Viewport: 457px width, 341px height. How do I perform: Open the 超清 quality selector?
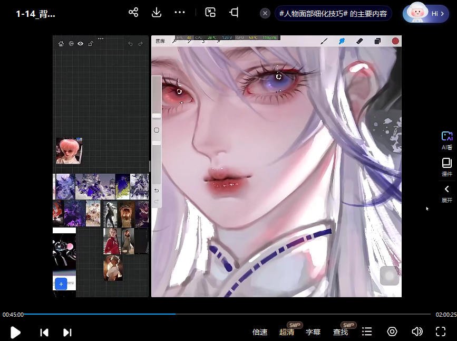287,332
